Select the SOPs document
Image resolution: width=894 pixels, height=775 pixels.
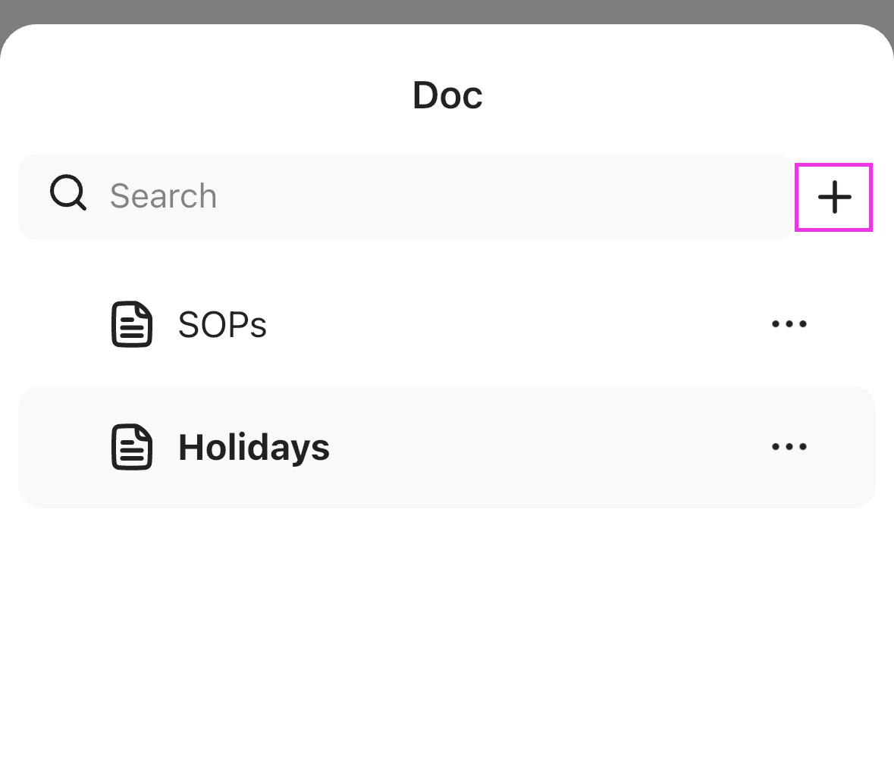pos(221,324)
